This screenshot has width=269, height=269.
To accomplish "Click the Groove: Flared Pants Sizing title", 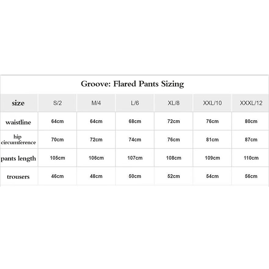I will [x=132, y=84].
